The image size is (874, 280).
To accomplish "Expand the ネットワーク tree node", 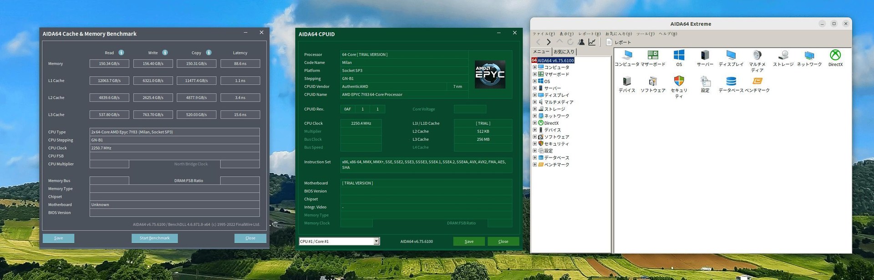I will pos(535,116).
